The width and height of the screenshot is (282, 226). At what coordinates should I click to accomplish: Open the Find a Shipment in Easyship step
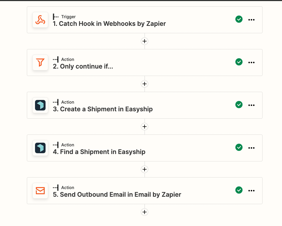[x=145, y=148]
